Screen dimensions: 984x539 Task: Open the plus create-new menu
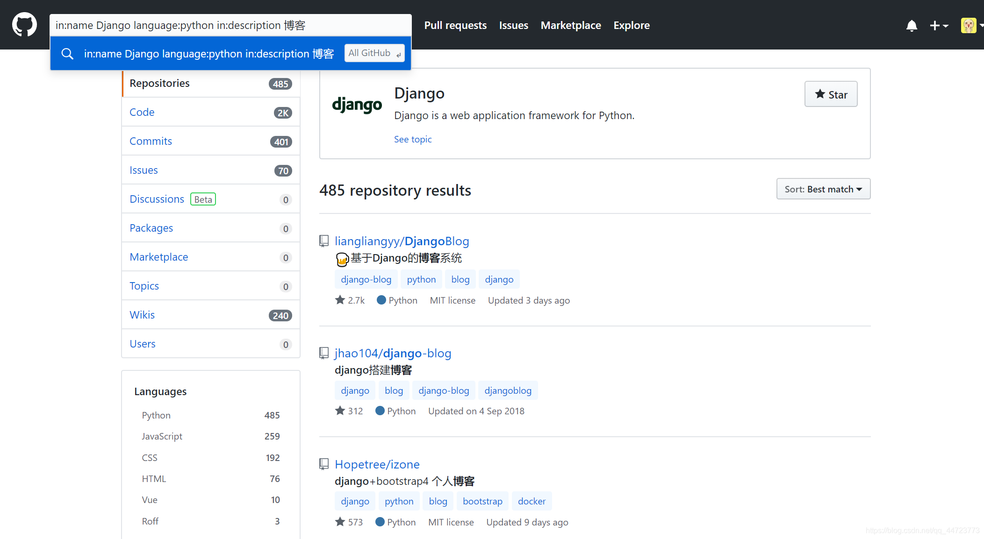coord(939,26)
